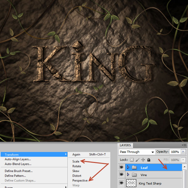Select the King Text Sharp layer
The image size is (188, 188).
point(154,183)
